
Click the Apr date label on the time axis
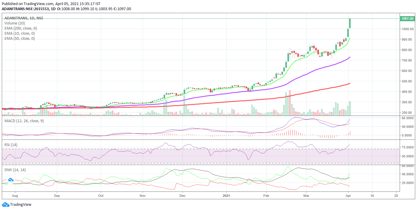coord(348,196)
